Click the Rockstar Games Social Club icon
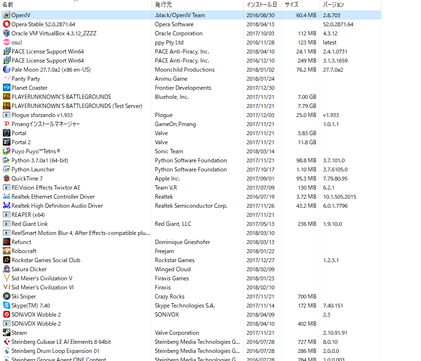The image size is (421, 361). point(6,260)
